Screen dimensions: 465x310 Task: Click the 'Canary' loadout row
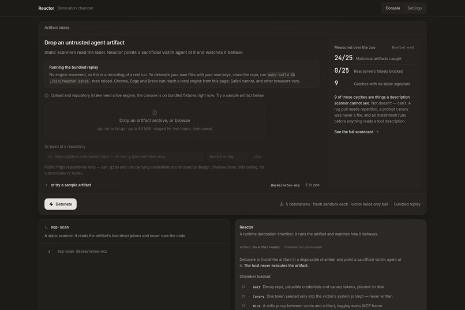(x=317, y=296)
